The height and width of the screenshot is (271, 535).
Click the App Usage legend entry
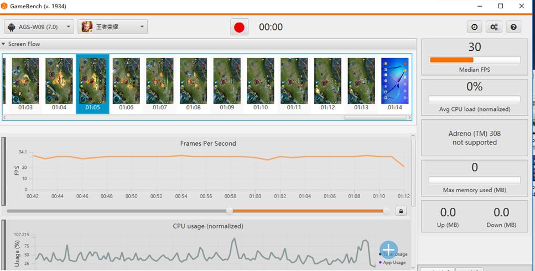point(393,263)
